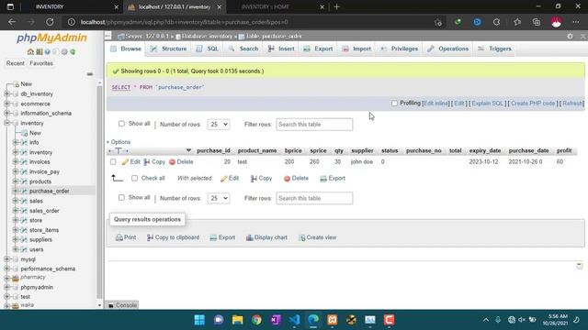Expand the mysql database node
588x330 pixels.
click(6, 258)
